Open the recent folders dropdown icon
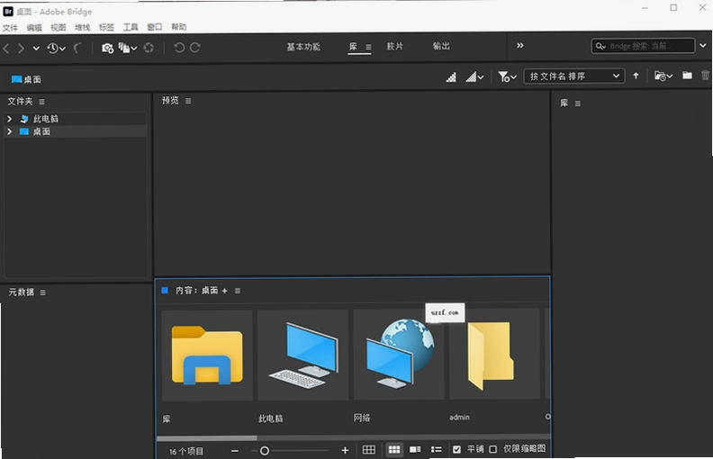 [x=663, y=76]
